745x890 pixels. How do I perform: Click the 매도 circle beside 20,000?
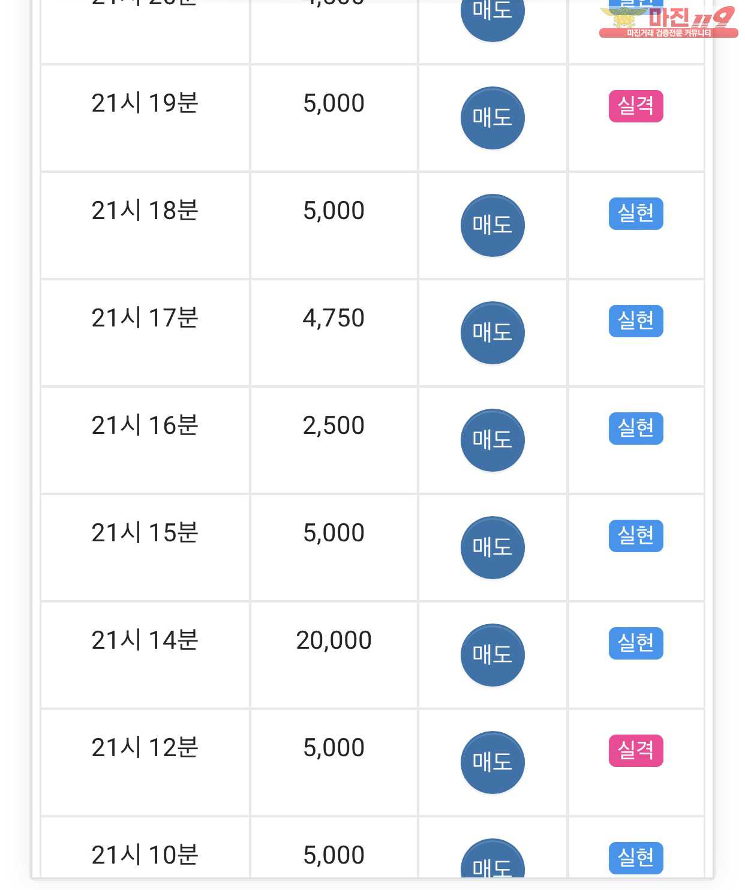492,655
